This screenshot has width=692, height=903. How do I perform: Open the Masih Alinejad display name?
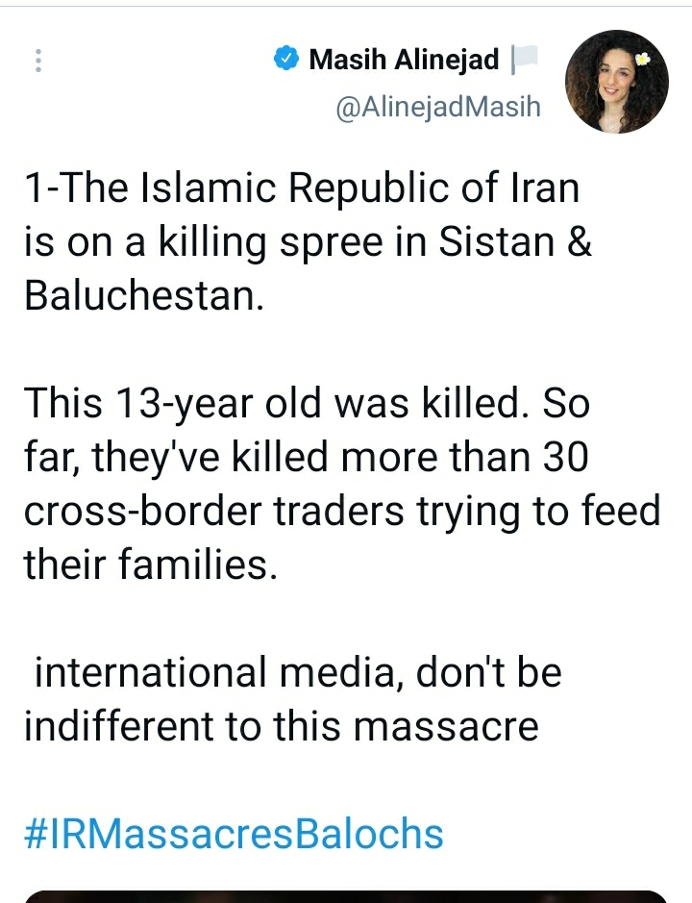click(x=404, y=60)
